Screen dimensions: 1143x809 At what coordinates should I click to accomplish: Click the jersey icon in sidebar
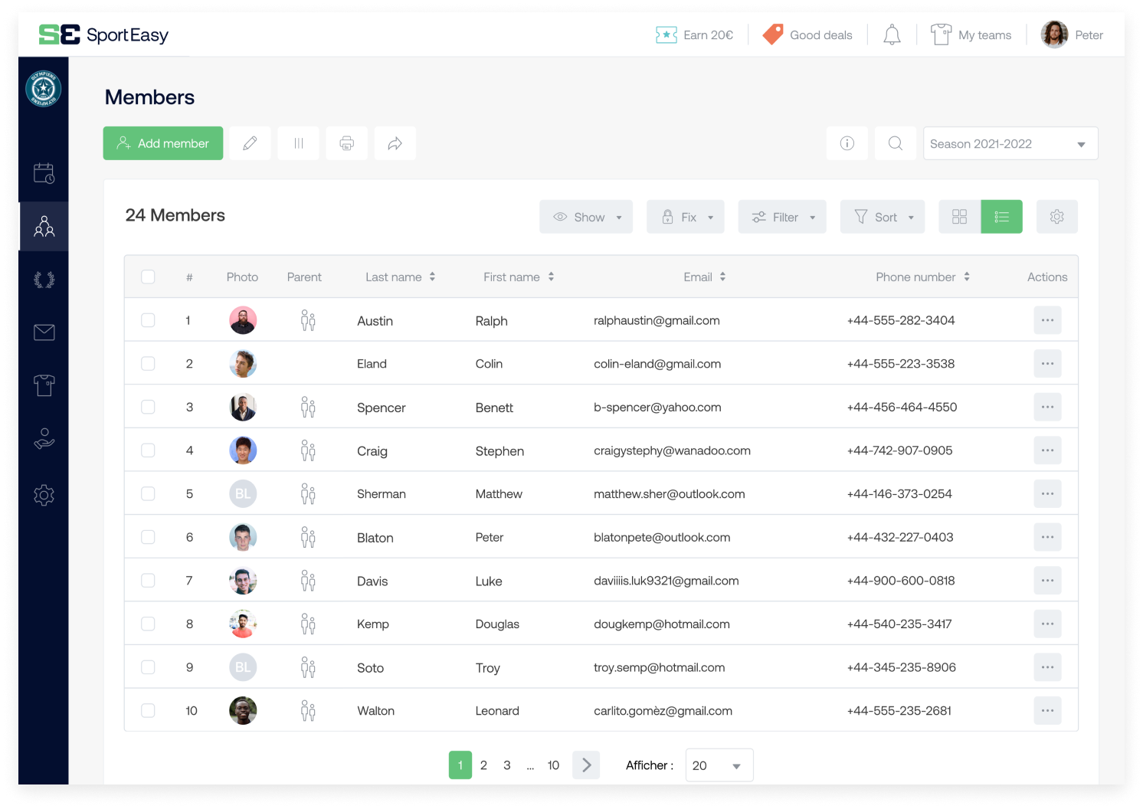[44, 385]
